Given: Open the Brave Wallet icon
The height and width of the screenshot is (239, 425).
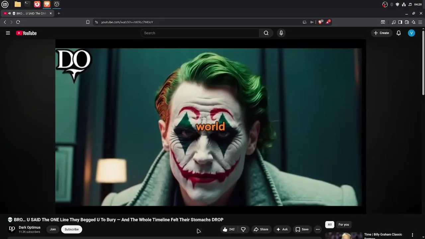Looking at the screenshot, I should [x=407, y=22].
